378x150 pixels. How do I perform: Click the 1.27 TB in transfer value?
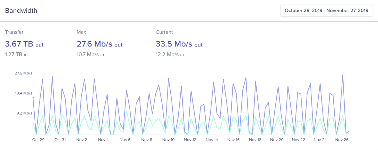[x=16, y=54]
